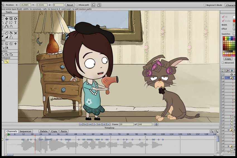Uncheck the Fill checkbox
237x158 pixels.
pyautogui.click(x=223, y=17)
